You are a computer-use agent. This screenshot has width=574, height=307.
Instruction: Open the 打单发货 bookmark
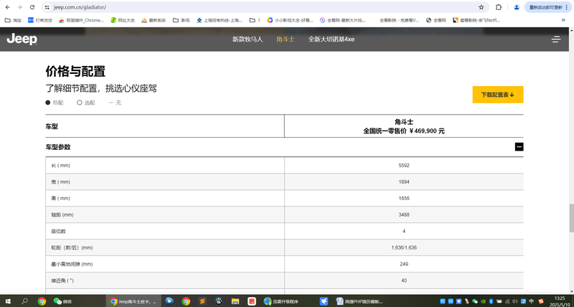click(x=40, y=21)
